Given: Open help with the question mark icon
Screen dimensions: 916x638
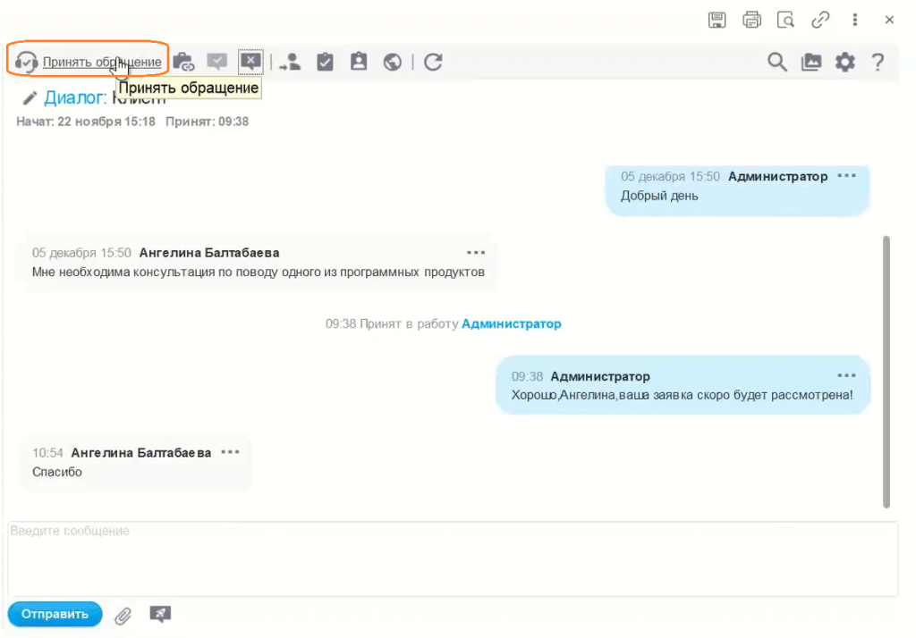Looking at the screenshot, I should coord(878,62).
